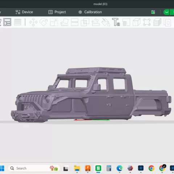Screen dimensions: 174x174
Task: Open the Windows Start menu
Action: coord(2,168)
